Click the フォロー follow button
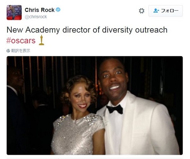 [x=166, y=11]
